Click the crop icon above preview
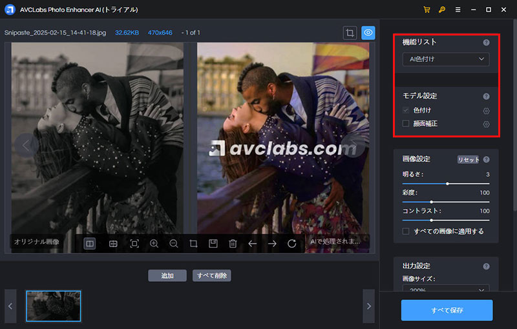This screenshot has width=517, height=329. [350, 33]
